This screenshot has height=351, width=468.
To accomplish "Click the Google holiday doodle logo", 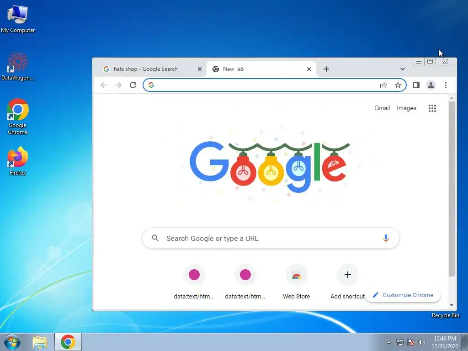I will (270, 166).
